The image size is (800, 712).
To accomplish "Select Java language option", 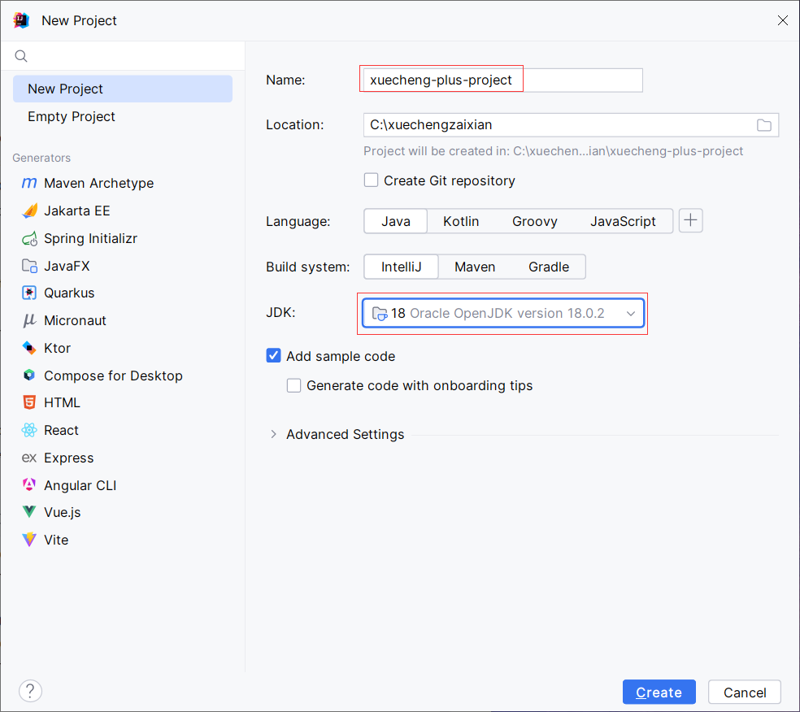I will (x=396, y=221).
